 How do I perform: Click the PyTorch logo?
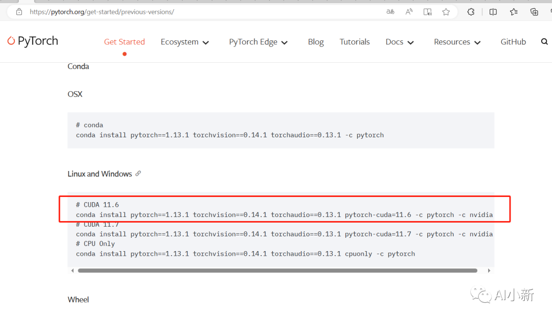(32, 41)
